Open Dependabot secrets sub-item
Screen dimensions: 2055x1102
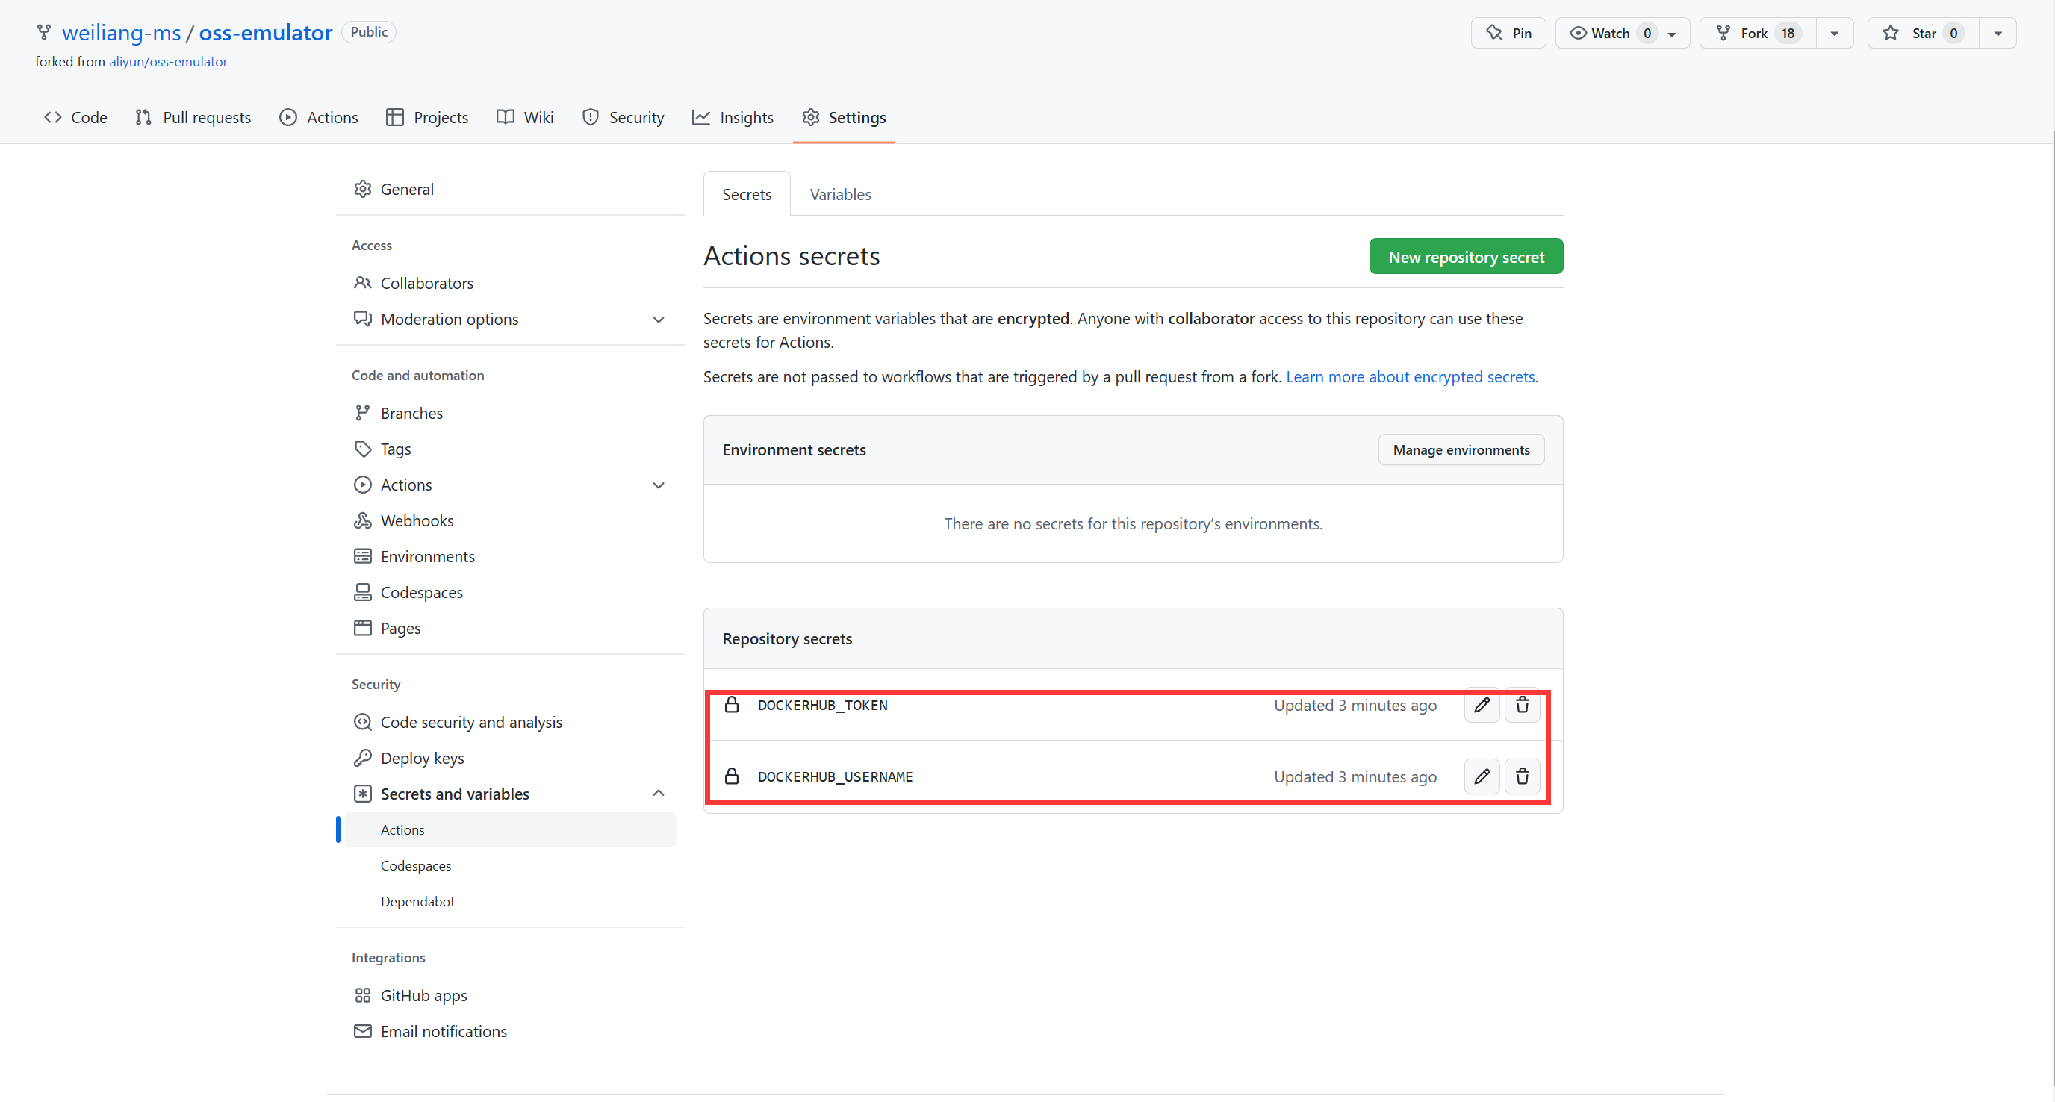click(417, 901)
